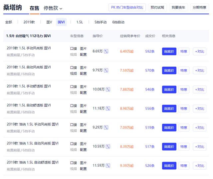Viewport: 213px width, 179px height.
Task: Open 2019款 浩纳 1.5L 手动风尚版 国VI
Action: pyautogui.click(x=33, y=124)
